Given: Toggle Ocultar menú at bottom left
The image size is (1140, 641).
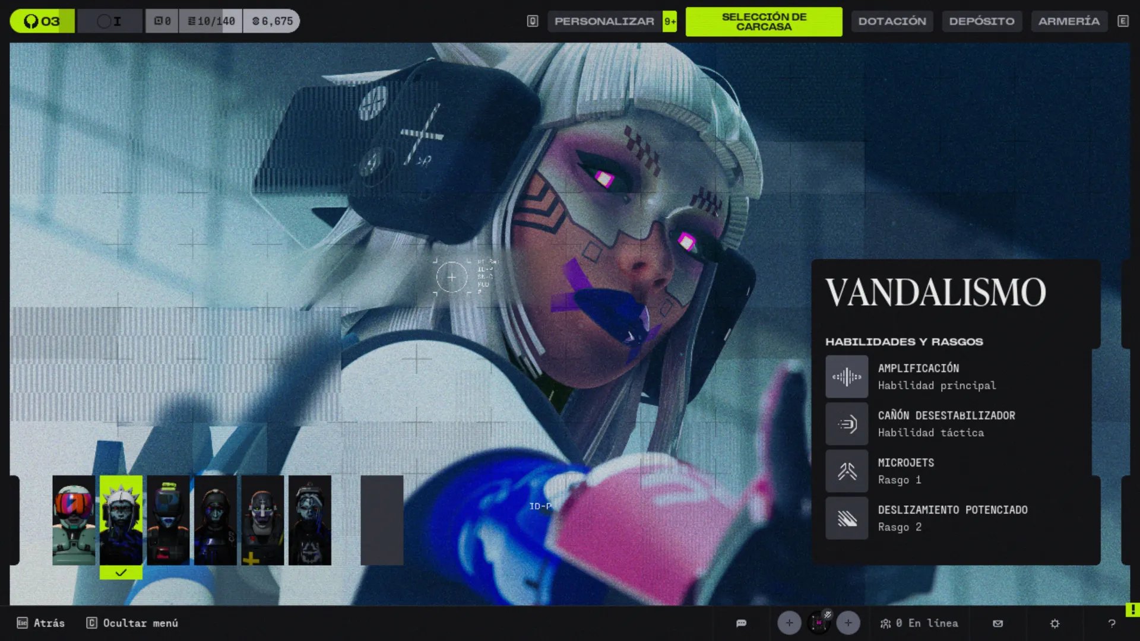Looking at the screenshot, I should pyautogui.click(x=132, y=623).
